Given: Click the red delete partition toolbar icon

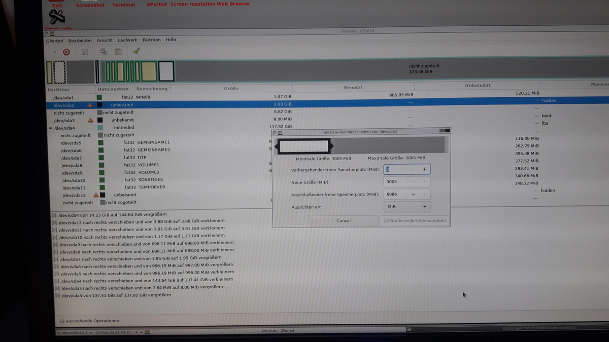Looking at the screenshot, I should 66,52.
